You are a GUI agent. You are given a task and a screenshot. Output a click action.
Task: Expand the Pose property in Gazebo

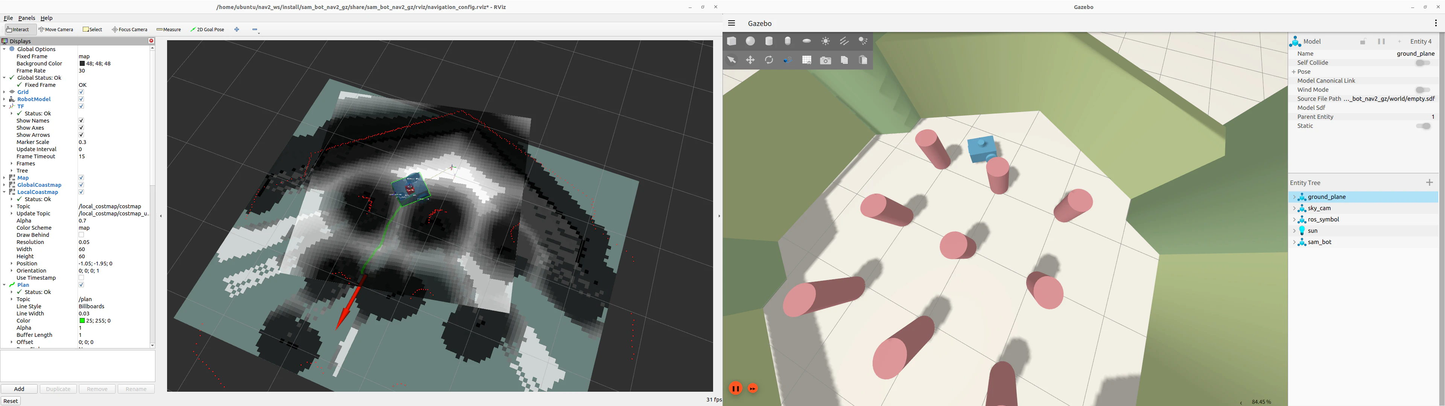point(1294,72)
